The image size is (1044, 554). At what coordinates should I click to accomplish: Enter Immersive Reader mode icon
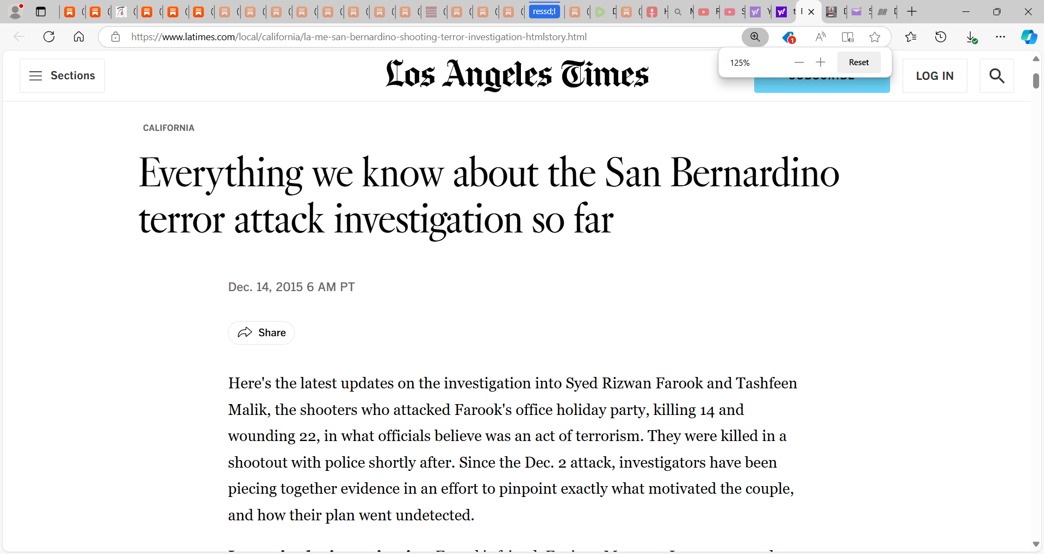[848, 37]
